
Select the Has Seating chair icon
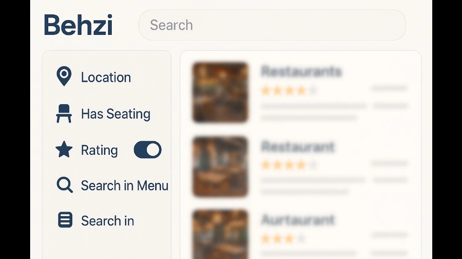click(64, 113)
